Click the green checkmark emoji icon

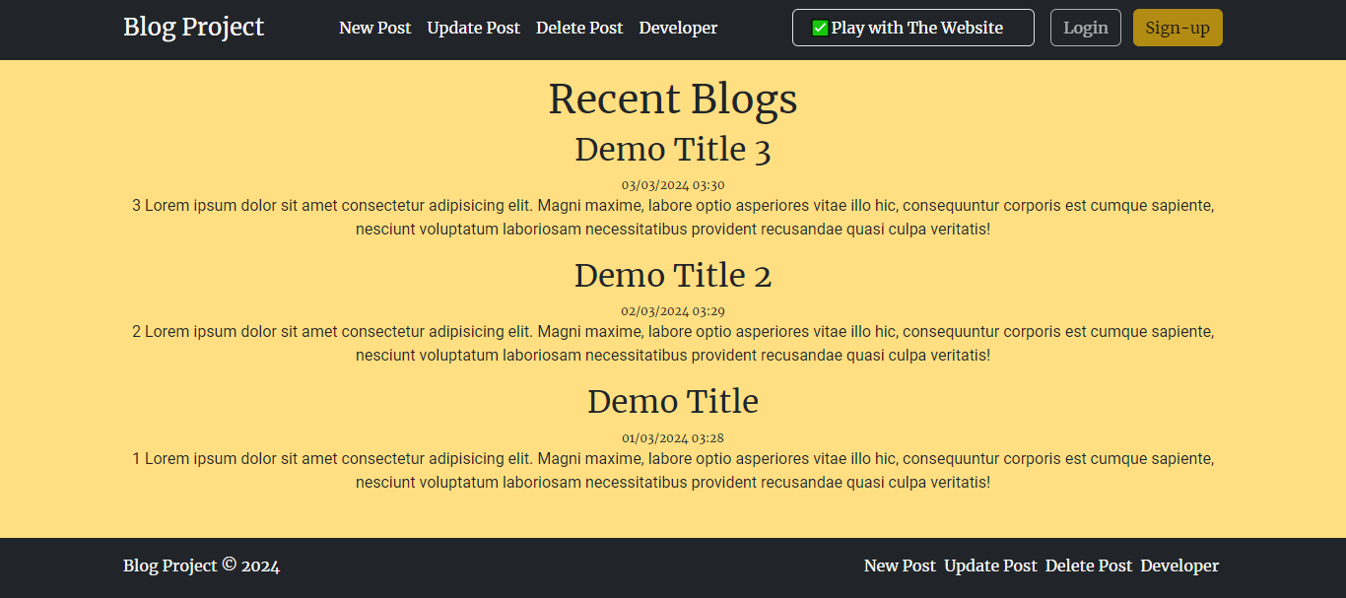click(x=820, y=28)
